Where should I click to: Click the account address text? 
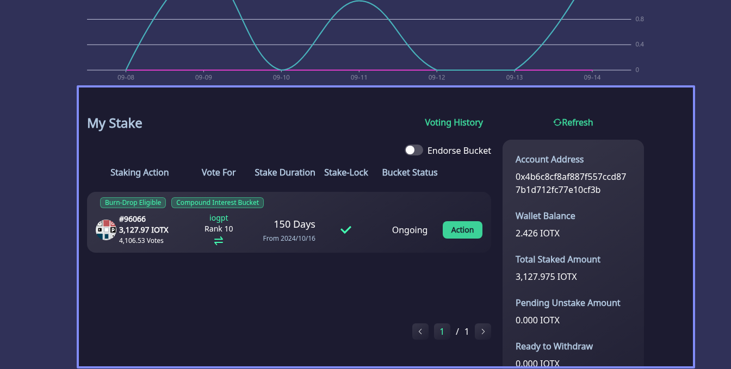click(x=571, y=184)
